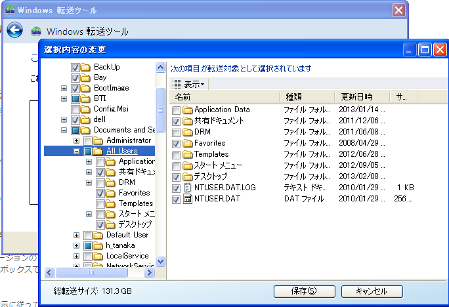This screenshot has height=307, width=449.
Task: Select the All Users tree item label
Action: (122, 151)
